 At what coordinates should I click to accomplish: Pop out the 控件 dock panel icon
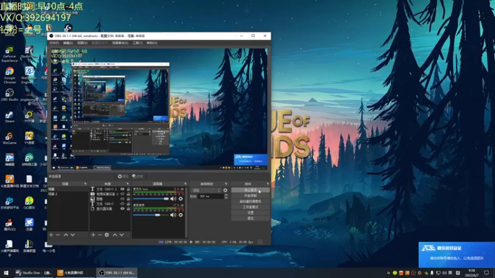pyautogui.click(x=268, y=183)
